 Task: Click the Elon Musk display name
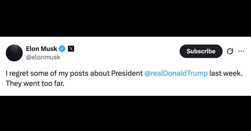41,49
